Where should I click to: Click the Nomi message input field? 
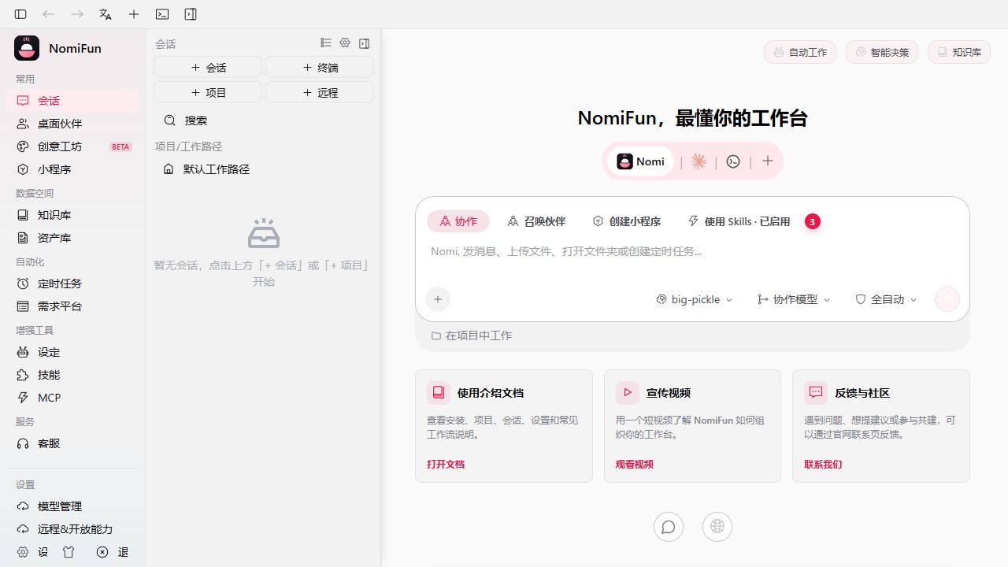coord(692,252)
